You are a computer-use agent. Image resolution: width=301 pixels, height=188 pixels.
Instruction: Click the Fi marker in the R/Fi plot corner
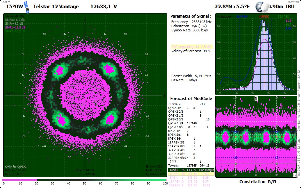coord(295,175)
